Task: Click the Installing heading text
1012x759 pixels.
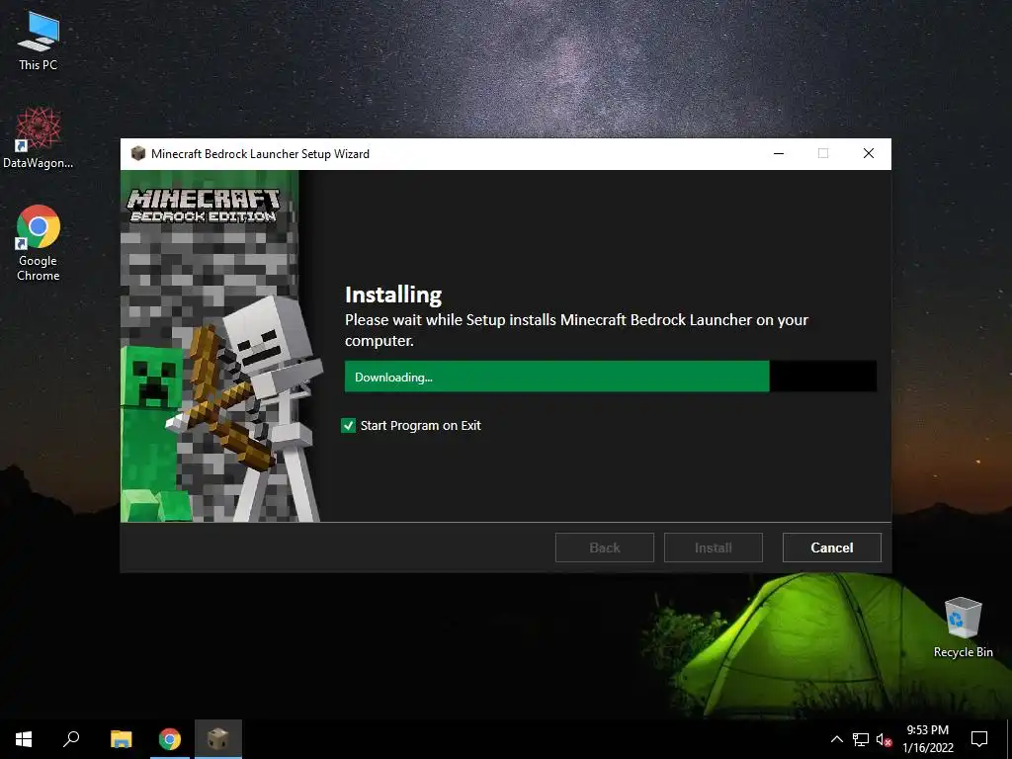Action: (x=393, y=295)
